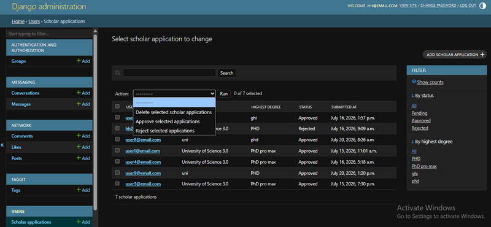Filter status by Rejected
The image size is (491, 227).
click(420, 128)
